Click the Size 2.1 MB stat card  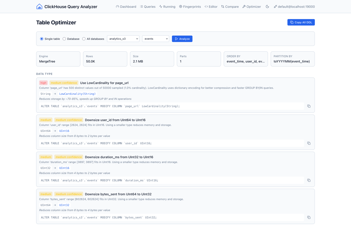[152, 59]
